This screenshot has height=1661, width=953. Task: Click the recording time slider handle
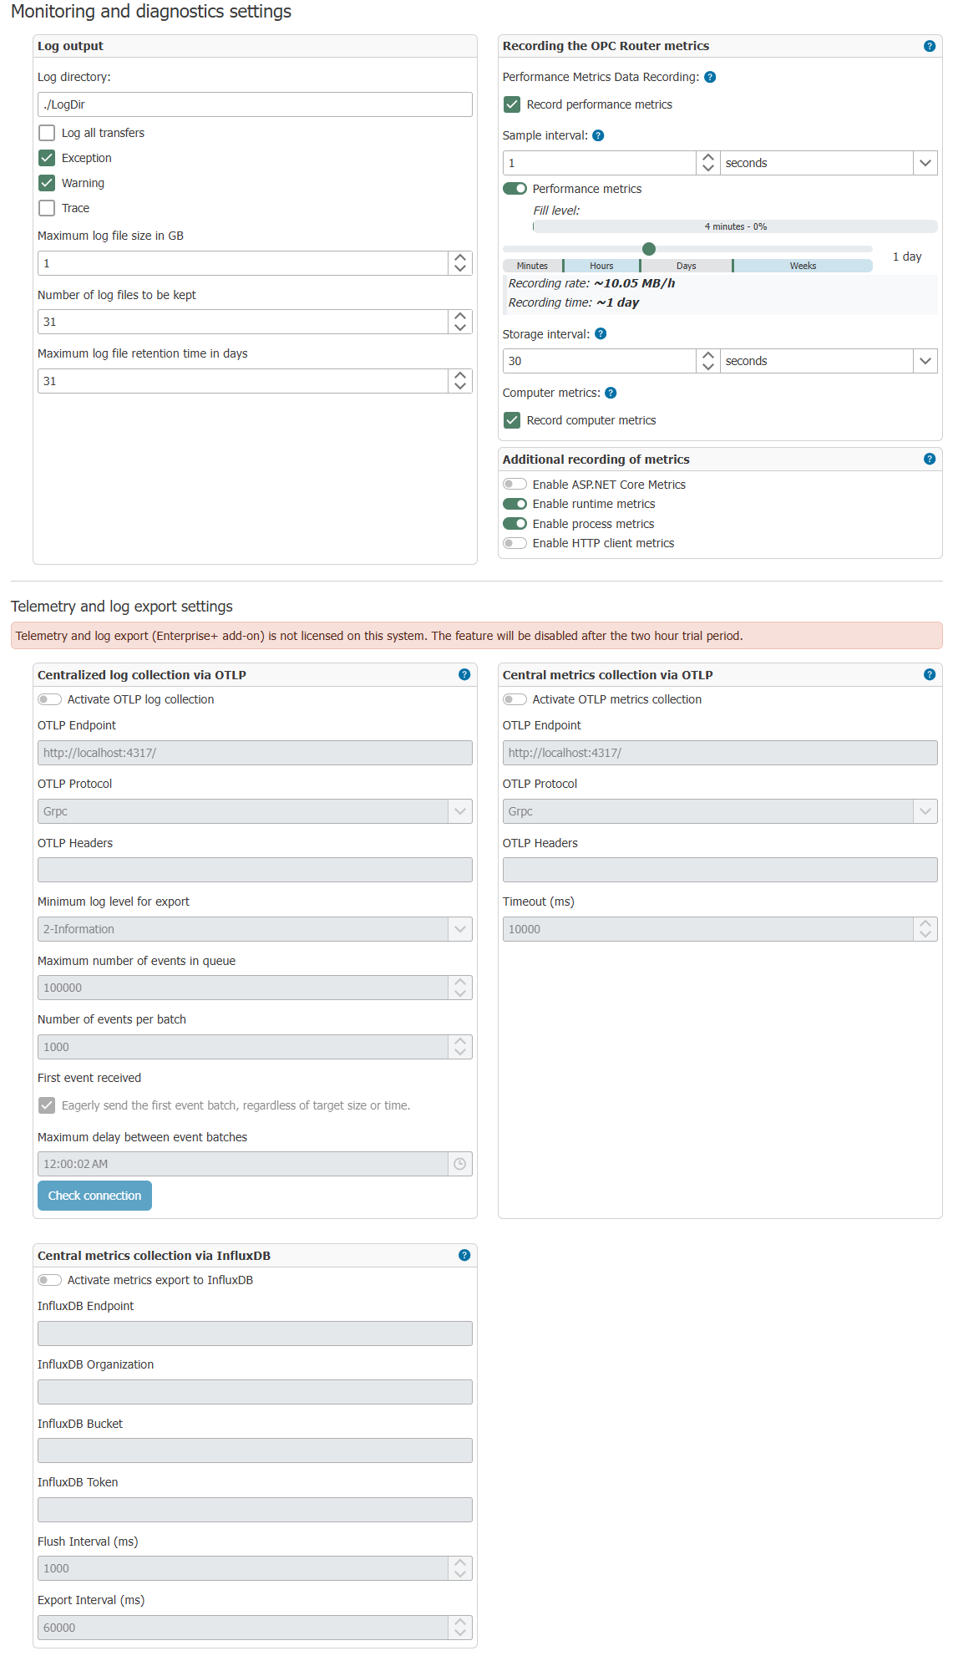649,249
